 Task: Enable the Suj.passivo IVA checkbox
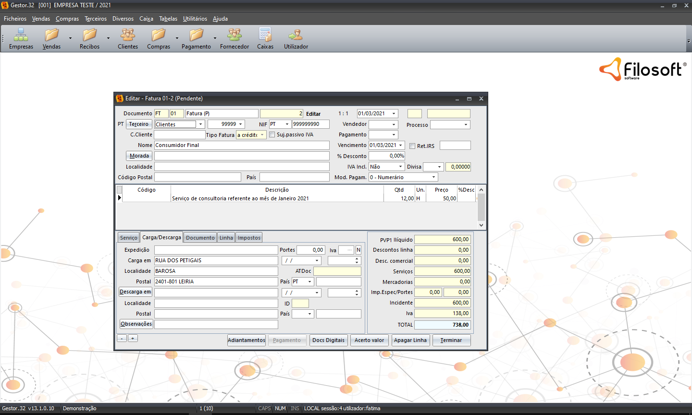coord(272,135)
